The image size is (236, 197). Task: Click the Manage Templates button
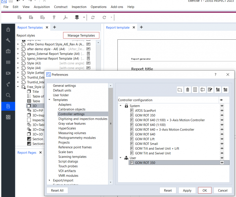click(x=81, y=35)
